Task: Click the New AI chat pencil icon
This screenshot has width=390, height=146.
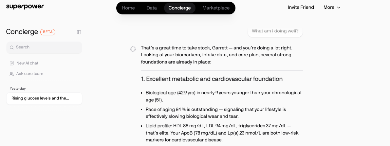Action: (x=12, y=63)
